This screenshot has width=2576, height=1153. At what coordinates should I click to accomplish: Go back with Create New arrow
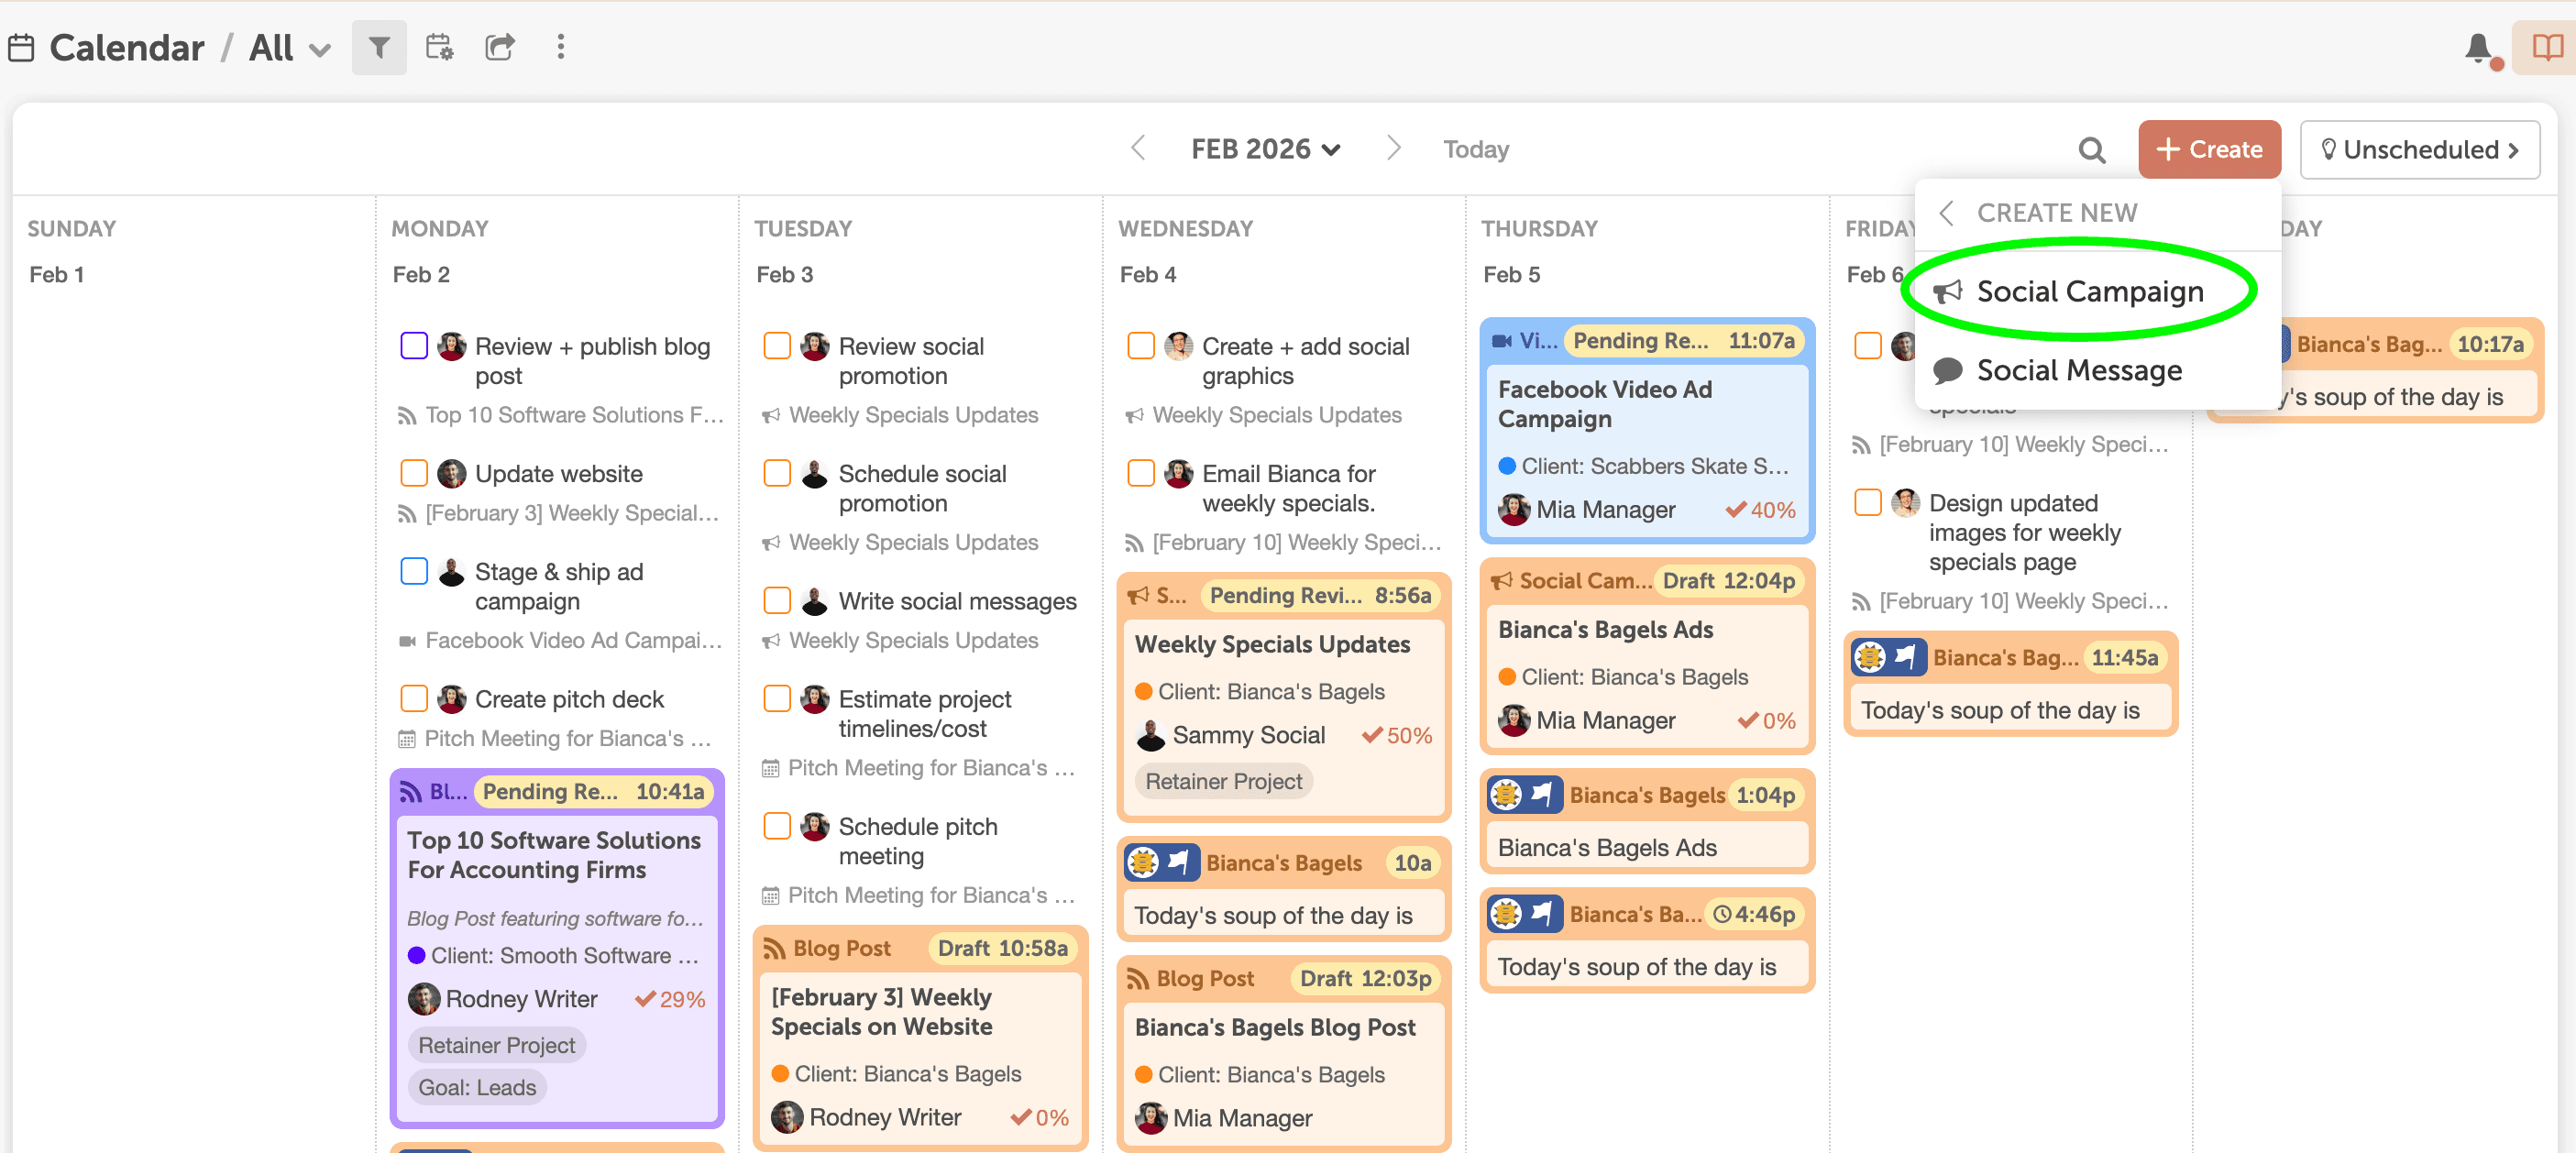(x=1946, y=213)
